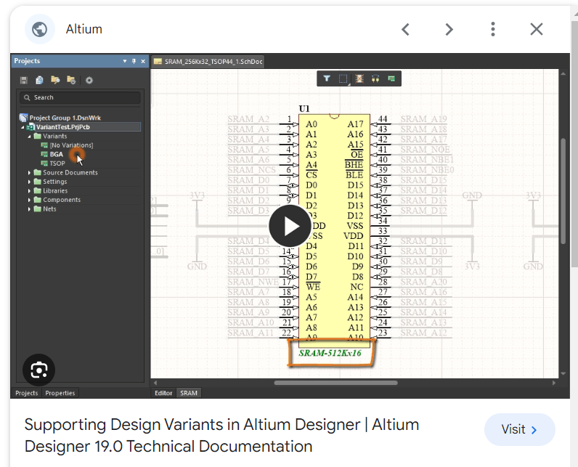The image size is (578, 467).
Task: Click the U1 component designator
Action: [x=304, y=109]
